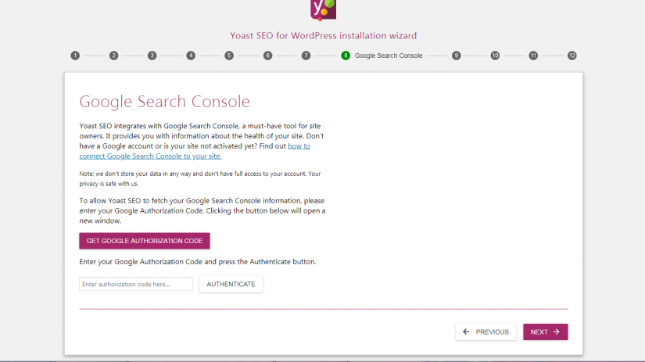The width and height of the screenshot is (645, 362).
Task: Focus the authorization code input field
Action: coord(136,285)
